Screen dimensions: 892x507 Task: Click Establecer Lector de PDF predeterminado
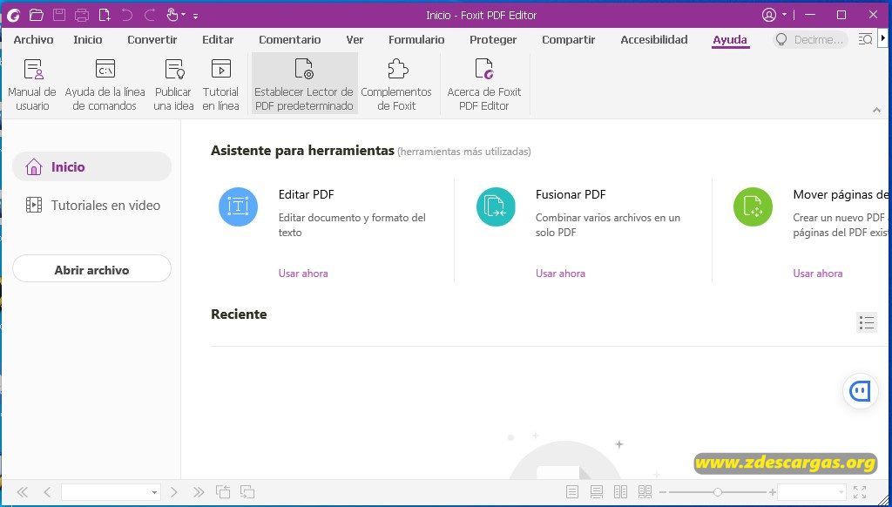coord(304,84)
